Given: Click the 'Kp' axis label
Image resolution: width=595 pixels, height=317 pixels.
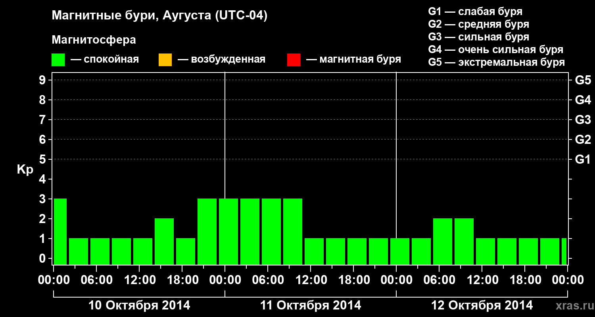Looking at the screenshot, I should pos(25,170).
